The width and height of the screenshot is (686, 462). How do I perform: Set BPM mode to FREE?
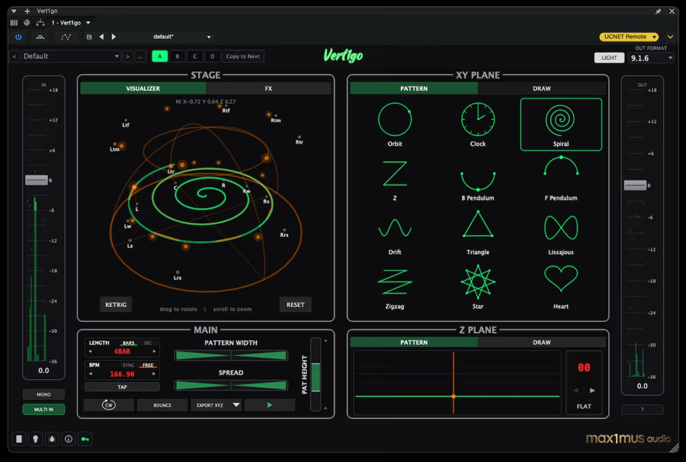coord(148,365)
